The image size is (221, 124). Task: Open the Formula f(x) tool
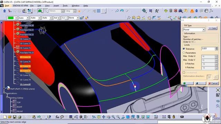coord(57,117)
